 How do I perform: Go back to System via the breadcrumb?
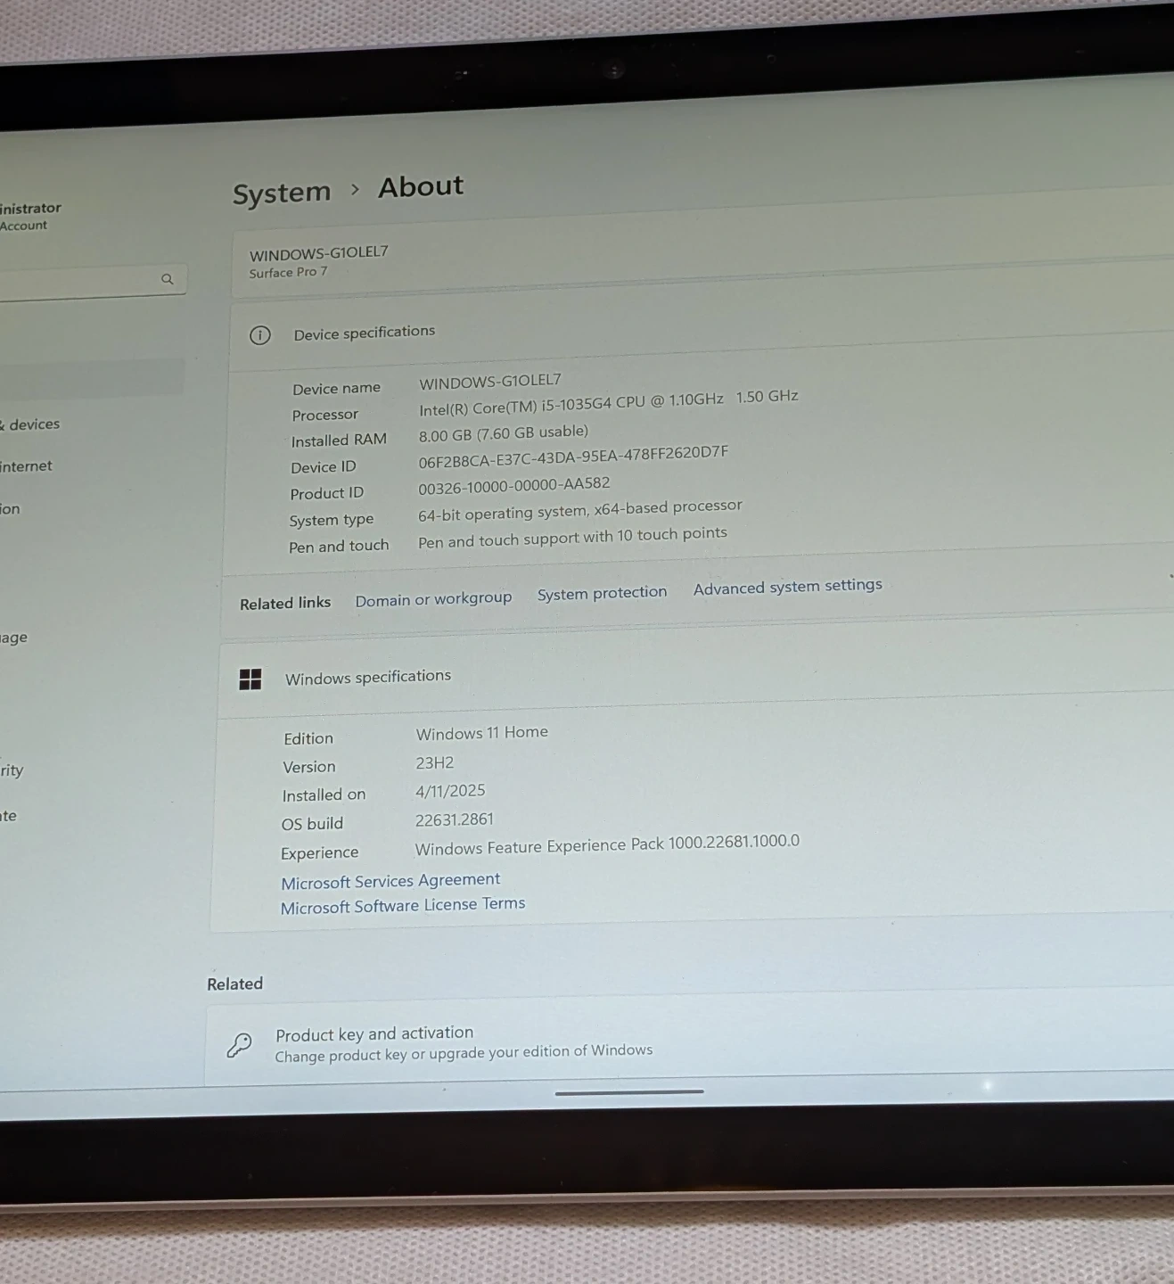(x=282, y=193)
